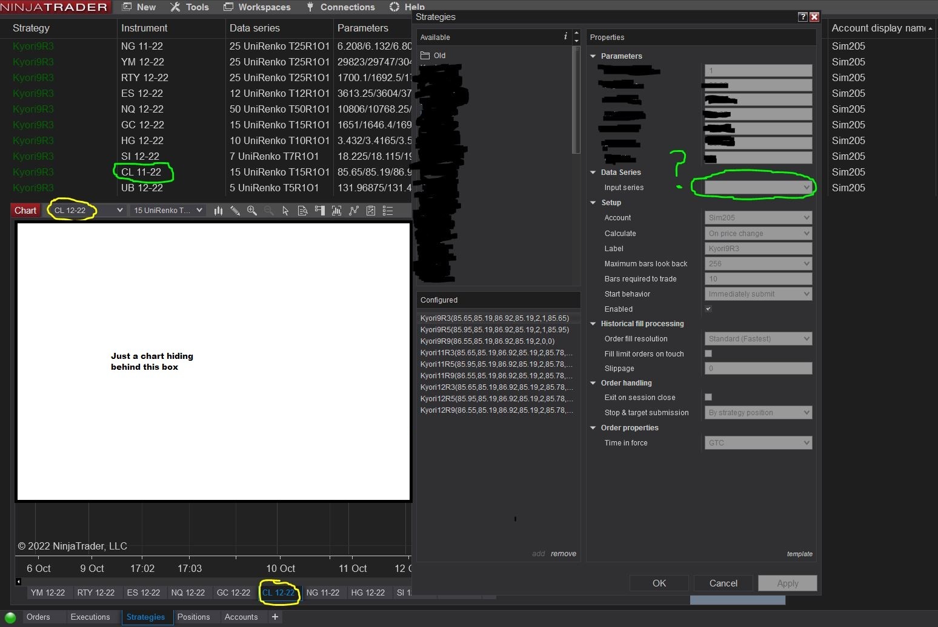
Task: Collapse the Data Series section
Action: click(x=593, y=172)
